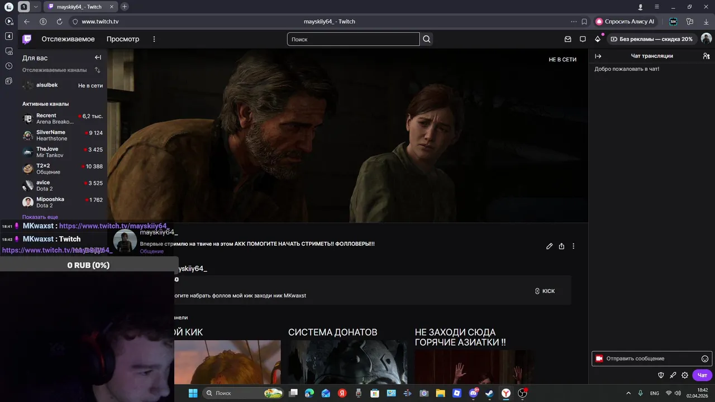
Task: Open the Twitch home logo
Action: tap(27, 39)
